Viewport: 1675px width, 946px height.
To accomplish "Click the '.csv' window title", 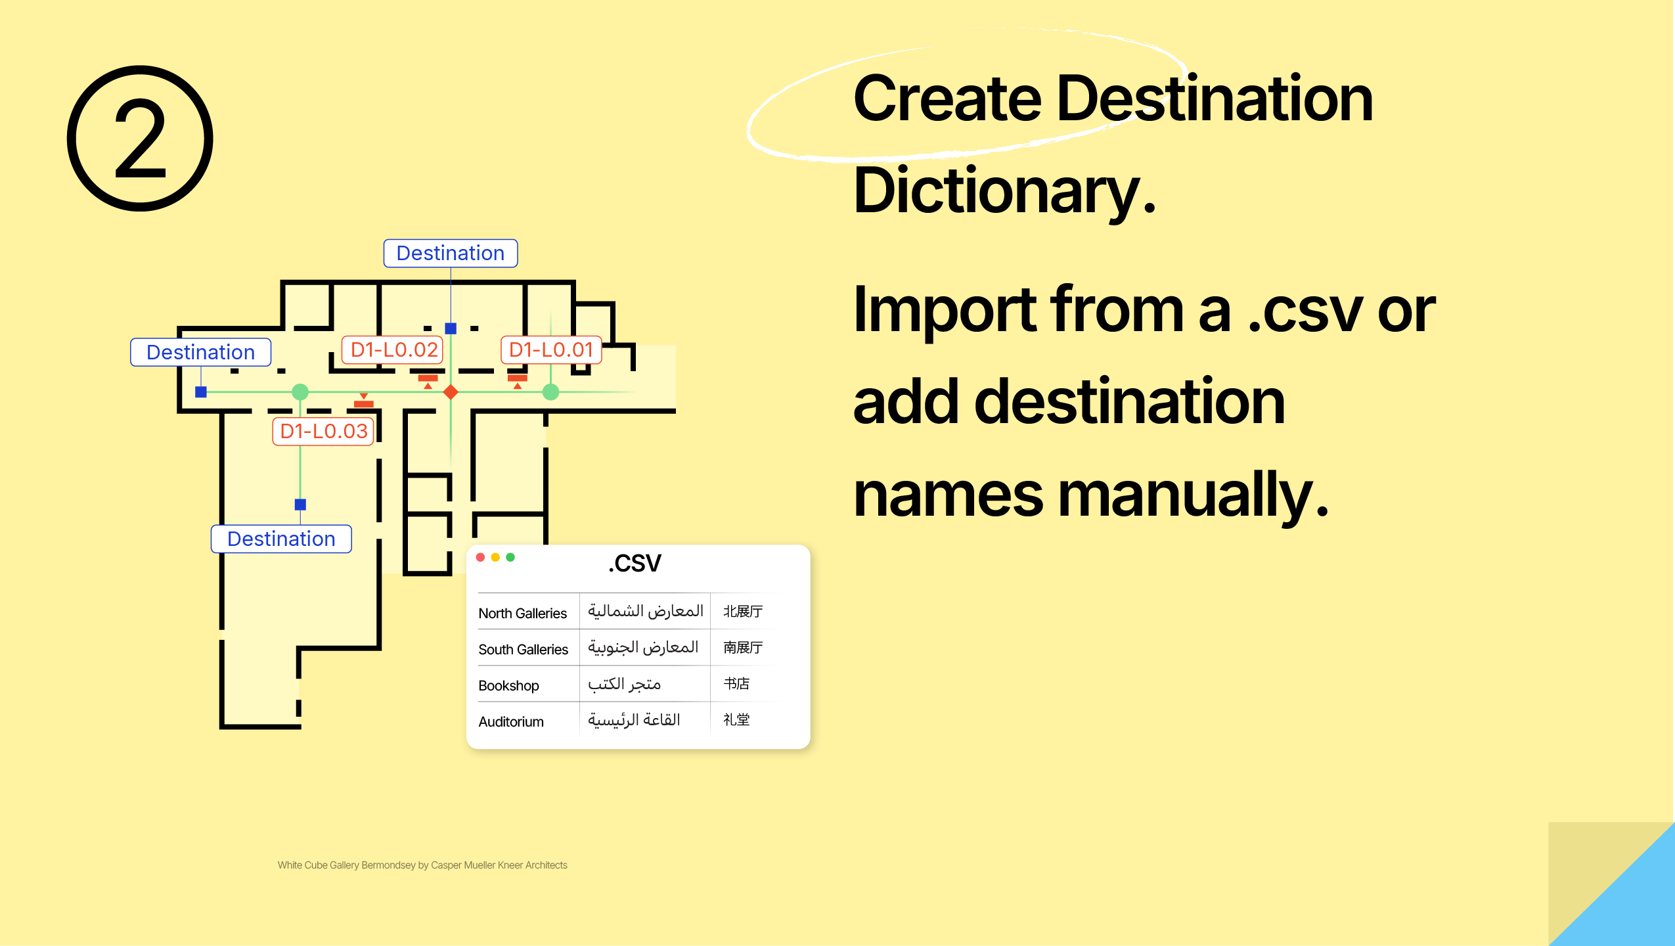I will [x=635, y=563].
